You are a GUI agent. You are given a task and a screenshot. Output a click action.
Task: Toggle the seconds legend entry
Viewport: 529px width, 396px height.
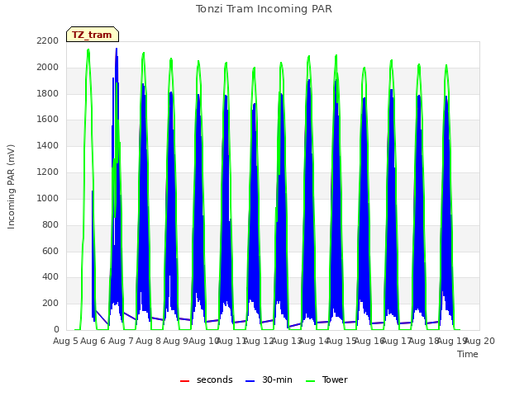[206, 379]
